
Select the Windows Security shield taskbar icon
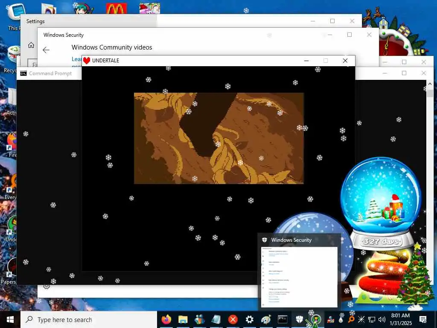(299, 319)
